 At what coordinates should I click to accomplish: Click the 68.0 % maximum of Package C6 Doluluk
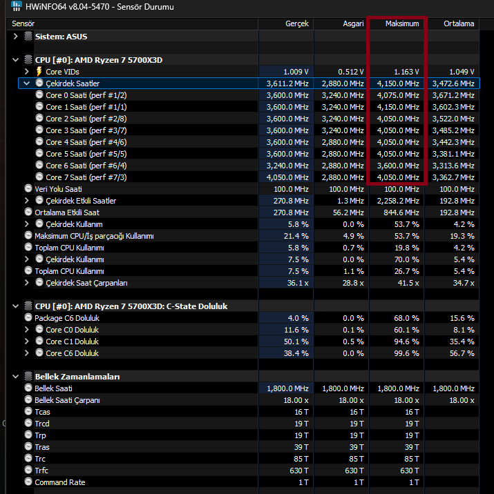(406, 318)
